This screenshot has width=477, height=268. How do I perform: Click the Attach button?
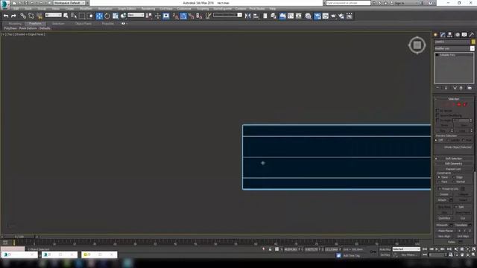442,200
